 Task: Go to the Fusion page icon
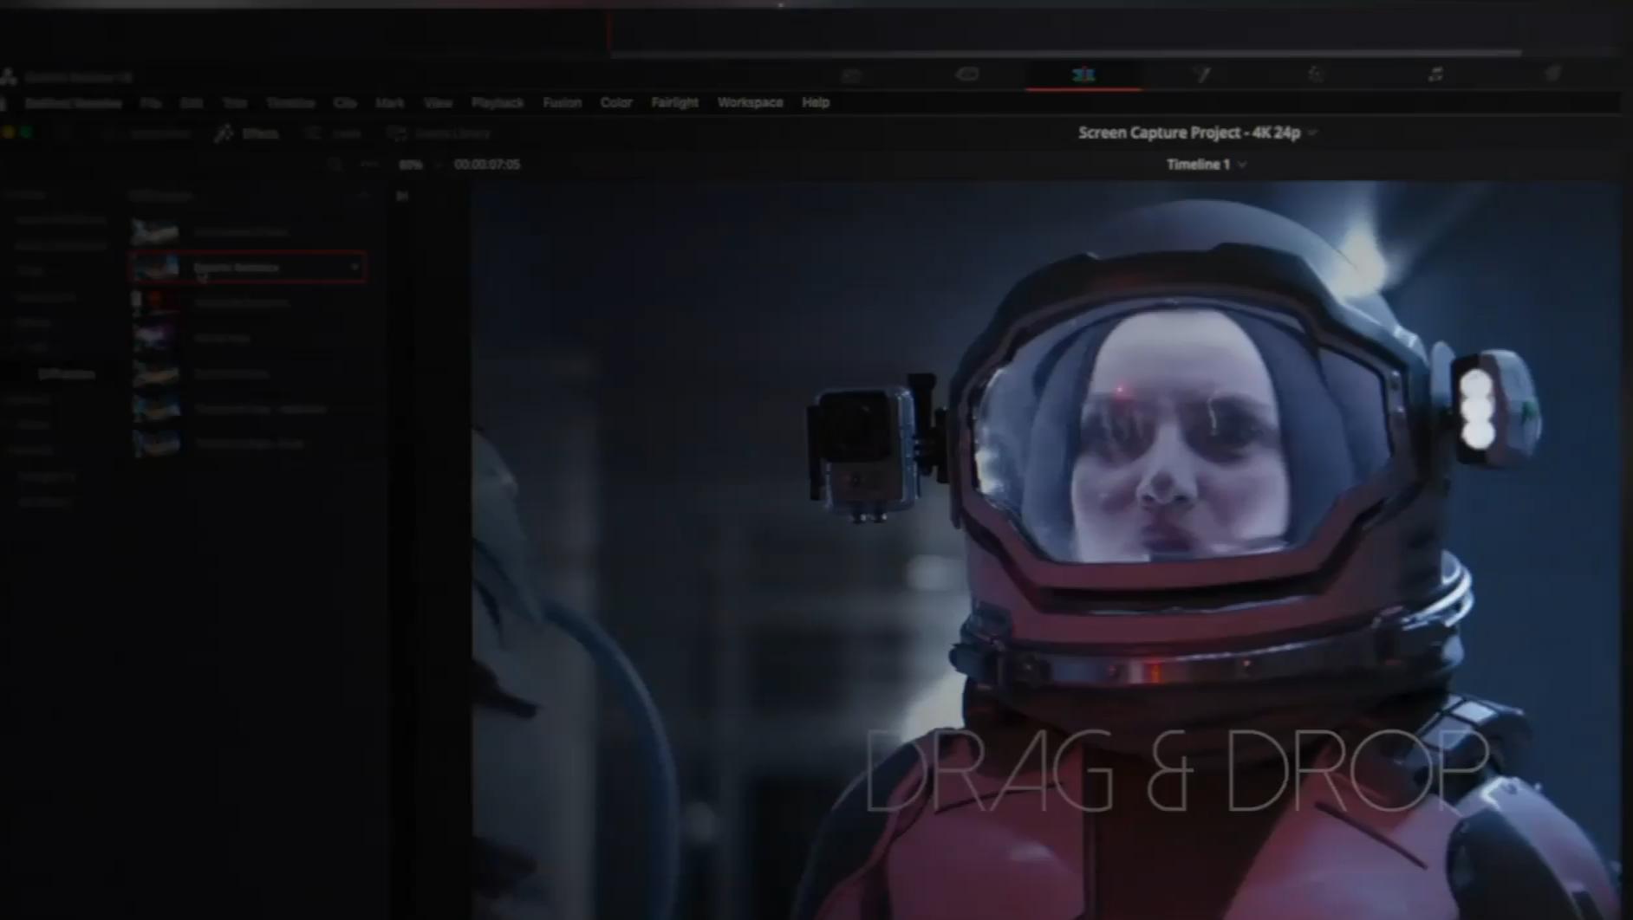pos(1200,75)
